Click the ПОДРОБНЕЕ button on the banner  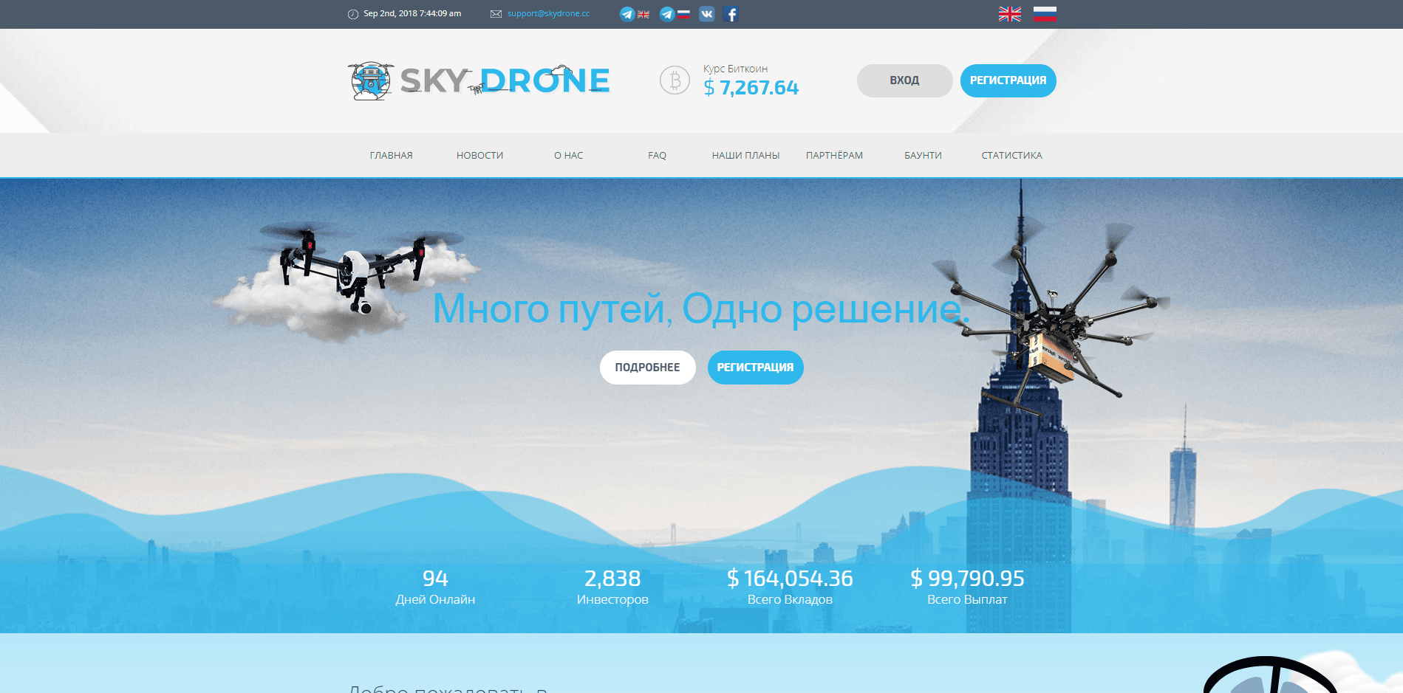pyautogui.click(x=647, y=367)
